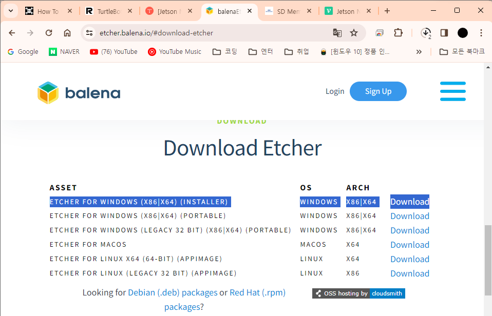Download Etcher Windows legacy 32 bit portable
The image size is (492, 316).
(x=410, y=230)
